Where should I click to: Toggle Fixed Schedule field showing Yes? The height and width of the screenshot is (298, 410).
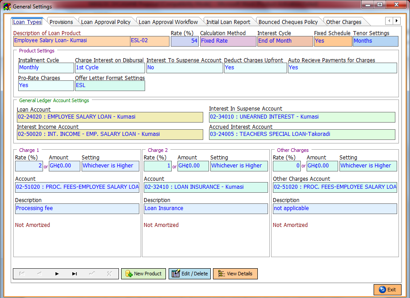(333, 41)
